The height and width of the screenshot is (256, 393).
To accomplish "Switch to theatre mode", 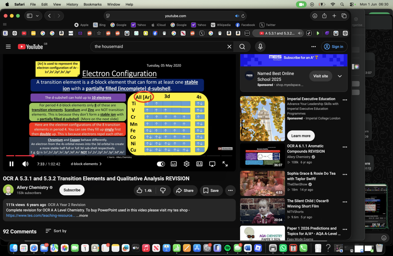I will (199, 164).
